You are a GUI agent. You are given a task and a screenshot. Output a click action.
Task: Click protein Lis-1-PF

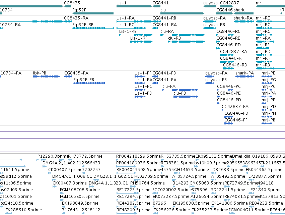click(143, 73)
